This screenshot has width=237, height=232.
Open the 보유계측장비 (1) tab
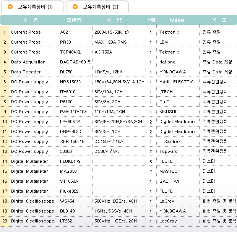[x=32, y=7]
